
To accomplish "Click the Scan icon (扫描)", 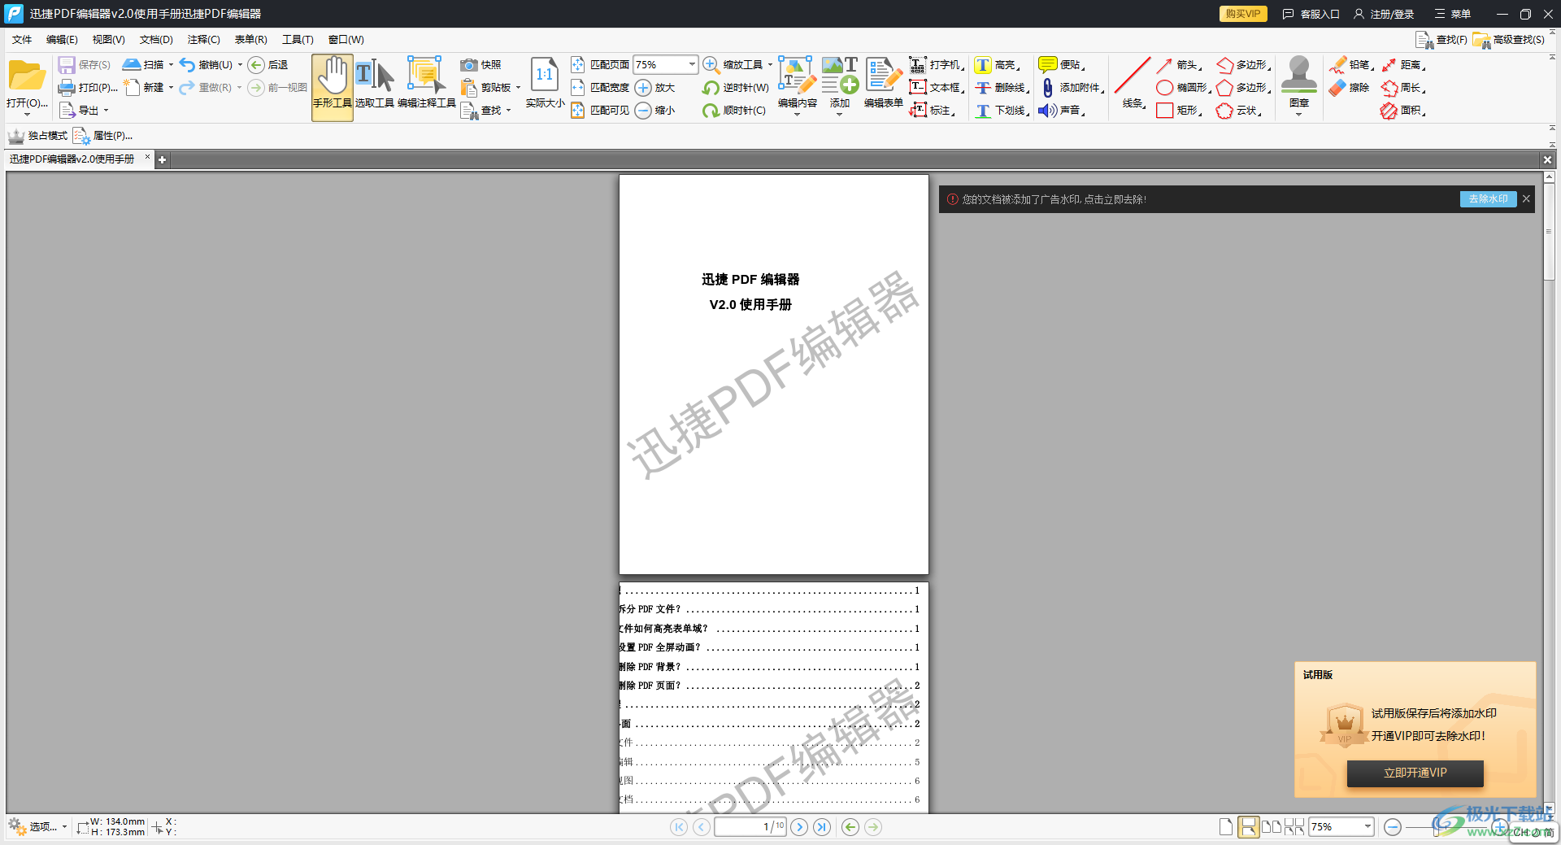I will pyautogui.click(x=132, y=65).
